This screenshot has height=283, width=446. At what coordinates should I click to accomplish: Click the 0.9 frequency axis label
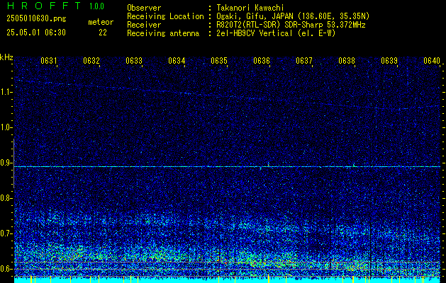(6, 163)
